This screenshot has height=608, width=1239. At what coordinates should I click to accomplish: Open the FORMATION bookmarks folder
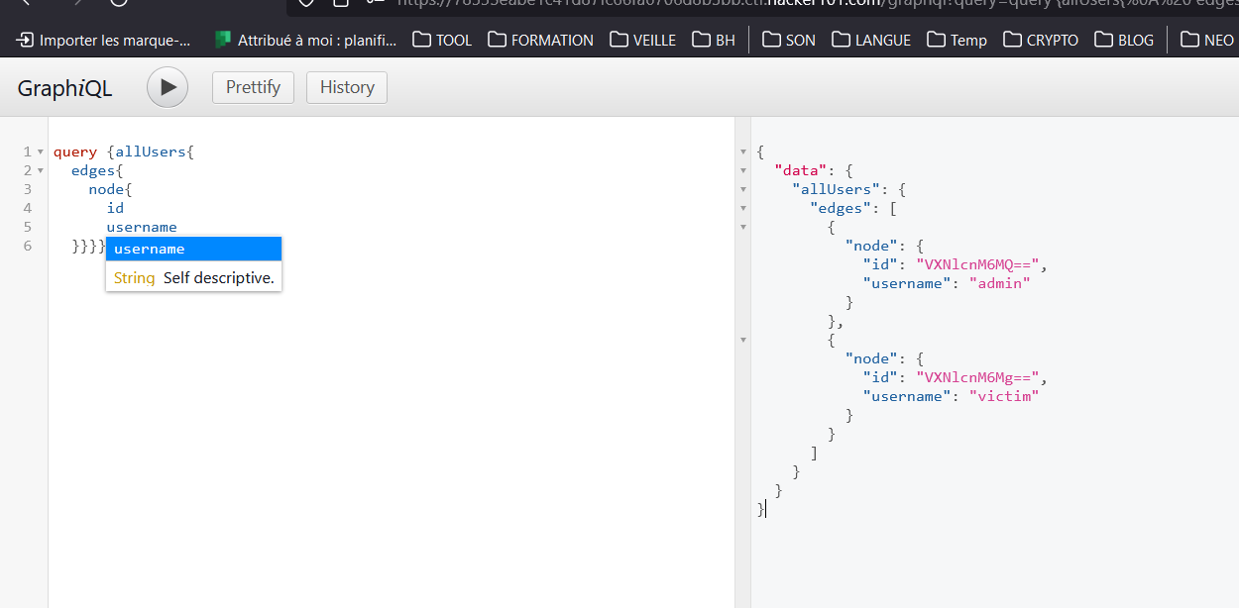540,40
